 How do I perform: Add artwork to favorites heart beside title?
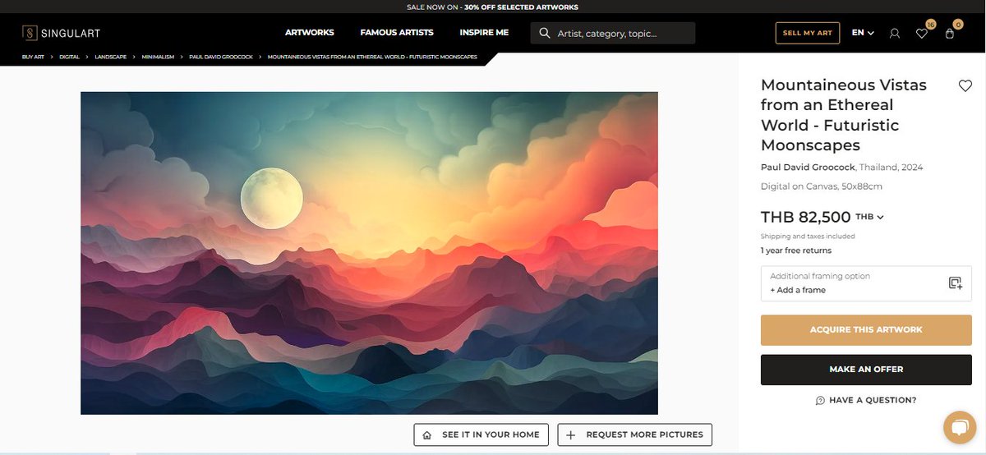pyautogui.click(x=965, y=85)
